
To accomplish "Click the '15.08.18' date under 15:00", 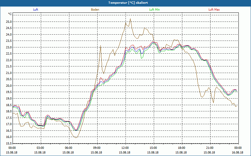I will (x=153, y=152).
